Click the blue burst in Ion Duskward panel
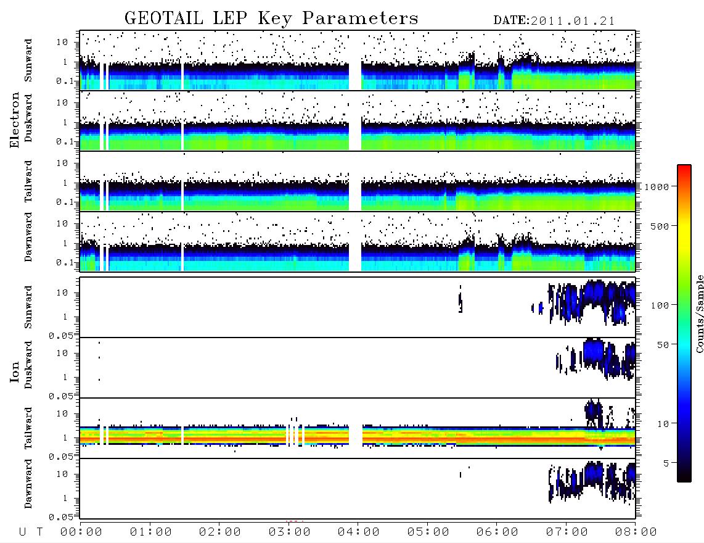Image resolution: width=704 pixels, height=543 pixels. [x=595, y=353]
